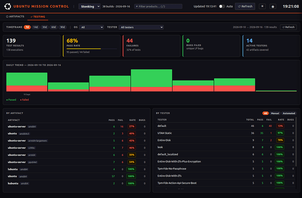Click the 27% rate badge
The width and height of the screenshot is (302, 198).
click(x=132, y=126)
